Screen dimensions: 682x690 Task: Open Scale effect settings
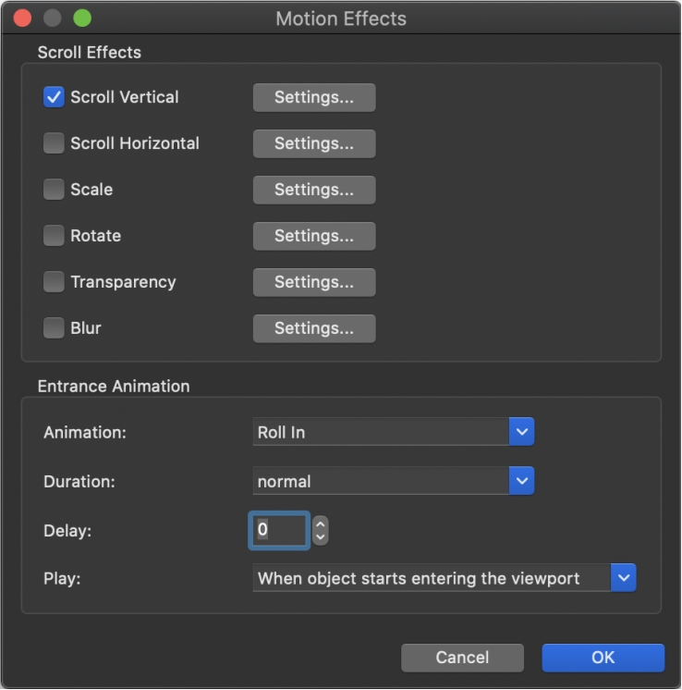(x=314, y=190)
